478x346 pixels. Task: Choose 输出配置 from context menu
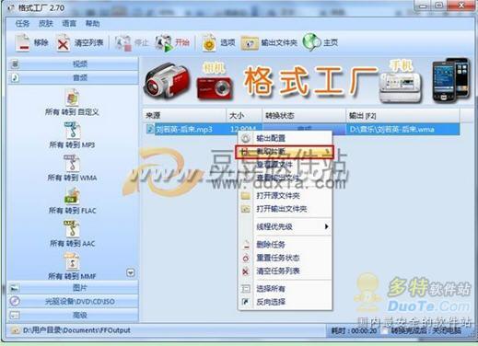(x=286, y=138)
